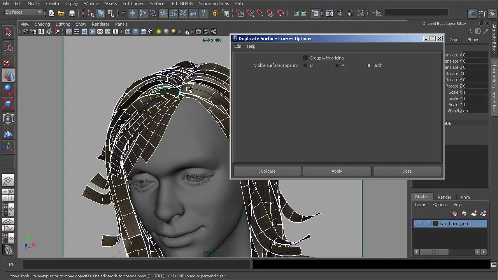Toggle Show Attribute Editor icon
498x280 pixels.
(472, 13)
